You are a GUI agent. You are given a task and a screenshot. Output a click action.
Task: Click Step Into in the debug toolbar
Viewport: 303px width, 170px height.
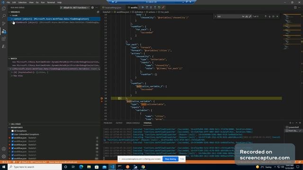tap(151, 8)
